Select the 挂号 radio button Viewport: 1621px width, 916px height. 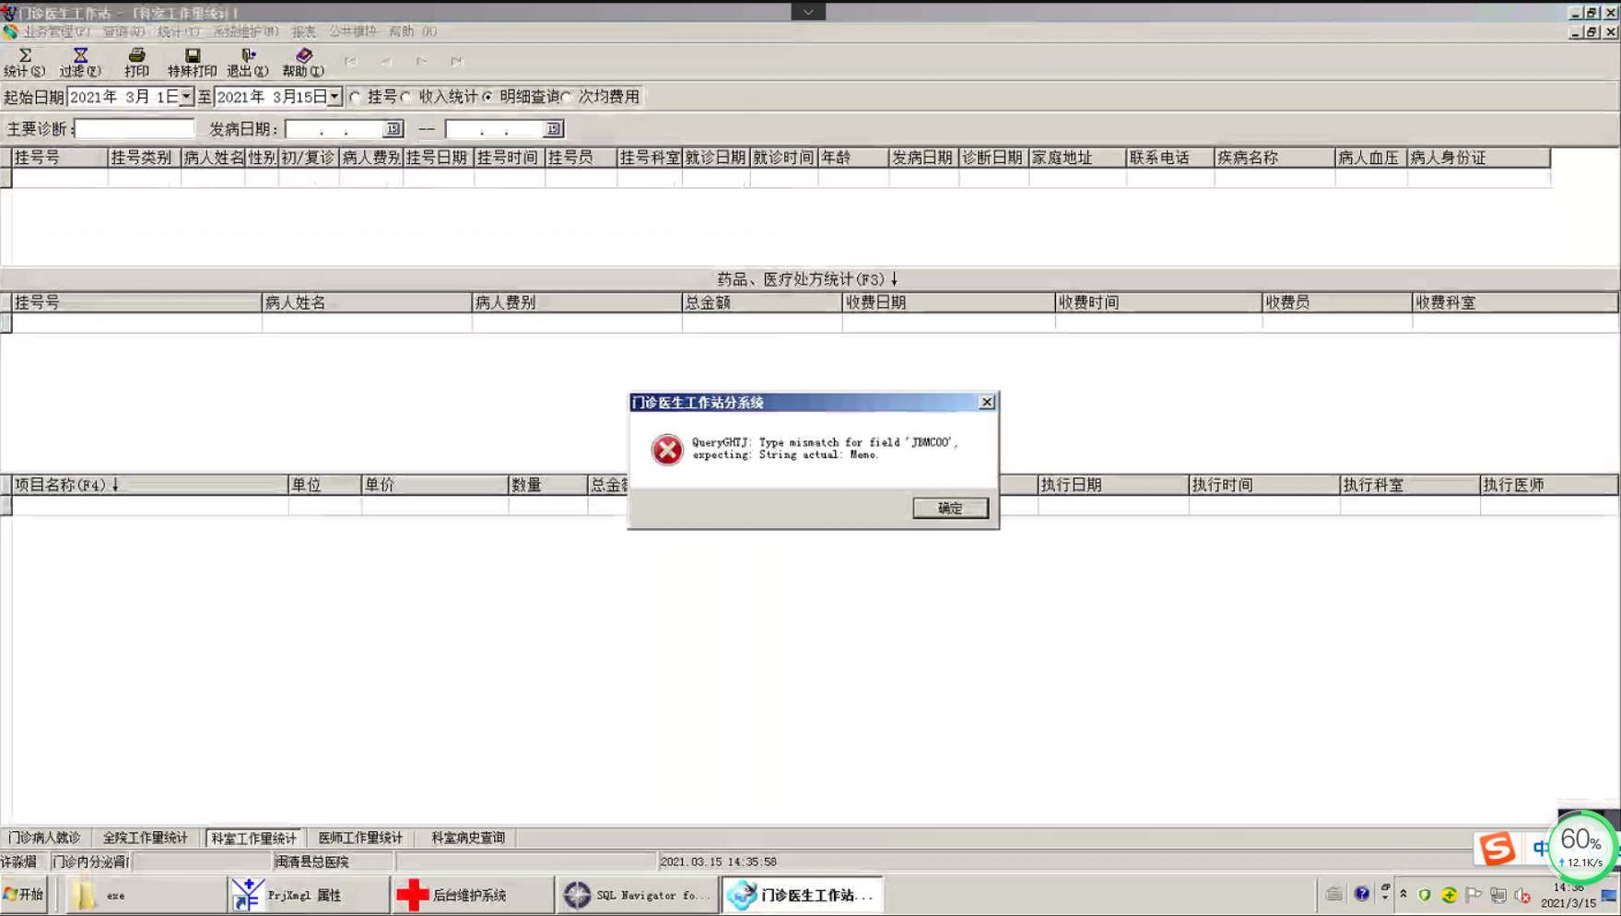pos(356,97)
